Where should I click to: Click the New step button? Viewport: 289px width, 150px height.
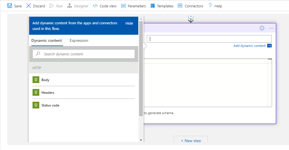[x=191, y=140]
